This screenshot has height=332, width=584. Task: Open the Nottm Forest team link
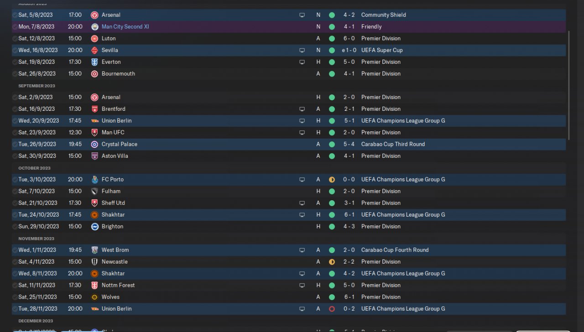pos(118,285)
